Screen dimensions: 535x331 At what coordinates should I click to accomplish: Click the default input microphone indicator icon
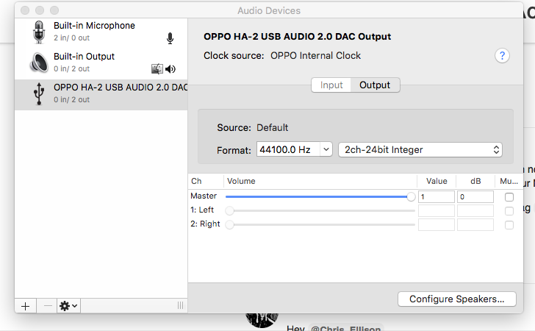point(170,38)
